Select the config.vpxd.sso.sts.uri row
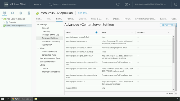 point(118,83)
